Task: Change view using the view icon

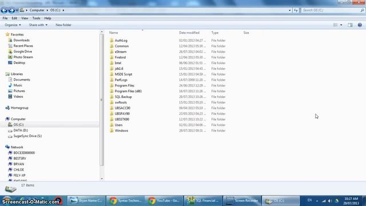Action: (x=336, y=25)
